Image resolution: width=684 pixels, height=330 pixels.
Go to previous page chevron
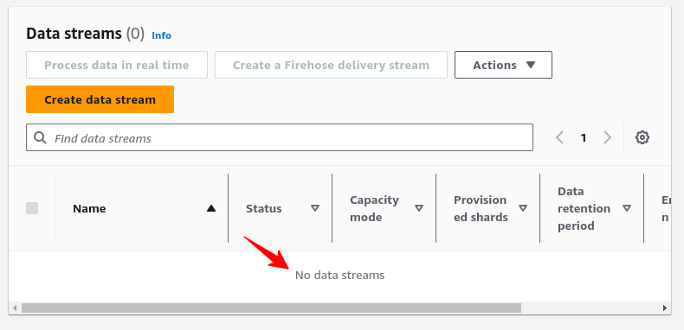[559, 137]
